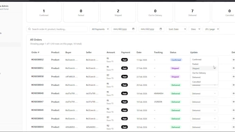Choose Packed in the open status list
235x132 pixels.
click(204, 64)
